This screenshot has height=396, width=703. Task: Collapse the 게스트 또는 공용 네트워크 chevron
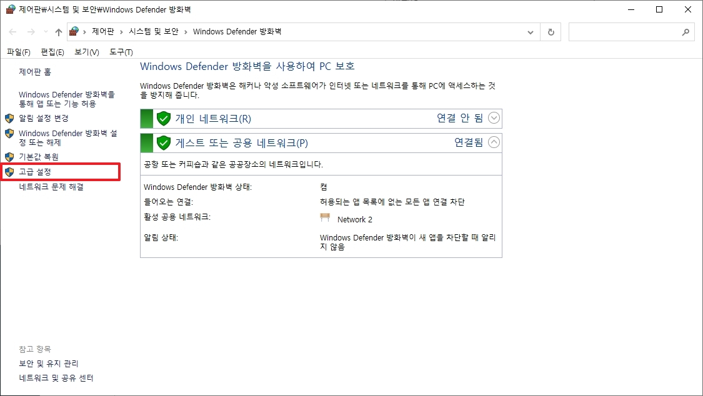pos(494,142)
